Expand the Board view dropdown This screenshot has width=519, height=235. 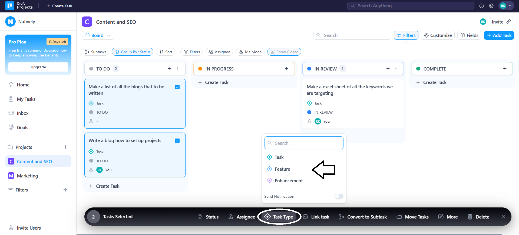point(98,35)
